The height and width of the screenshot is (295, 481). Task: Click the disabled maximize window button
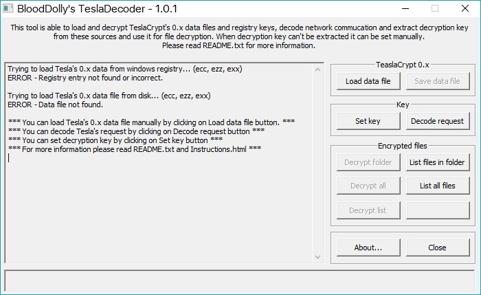tap(435, 8)
